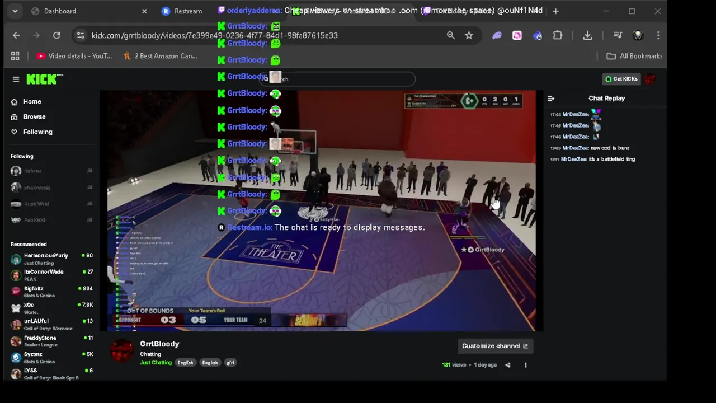Open Just Chatting category link
The width and height of the screenshot is (716, 403).
pyautogui.click(x=156, y=363)
